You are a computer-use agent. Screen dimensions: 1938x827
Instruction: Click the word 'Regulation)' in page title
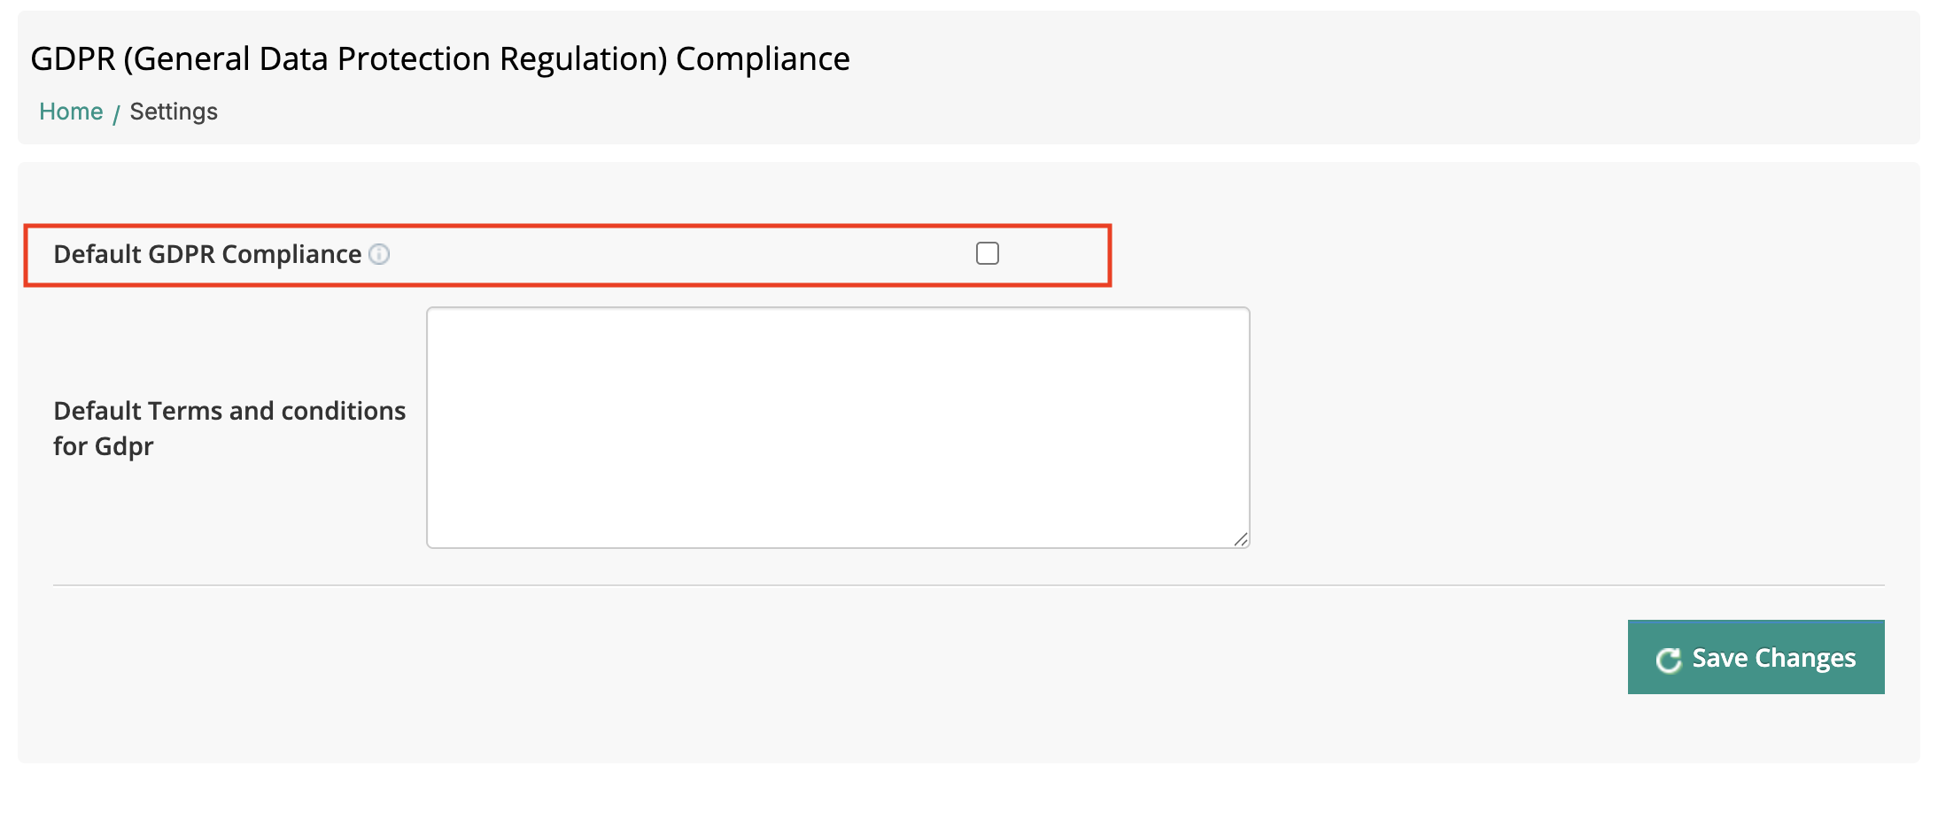tap(583, 59)
